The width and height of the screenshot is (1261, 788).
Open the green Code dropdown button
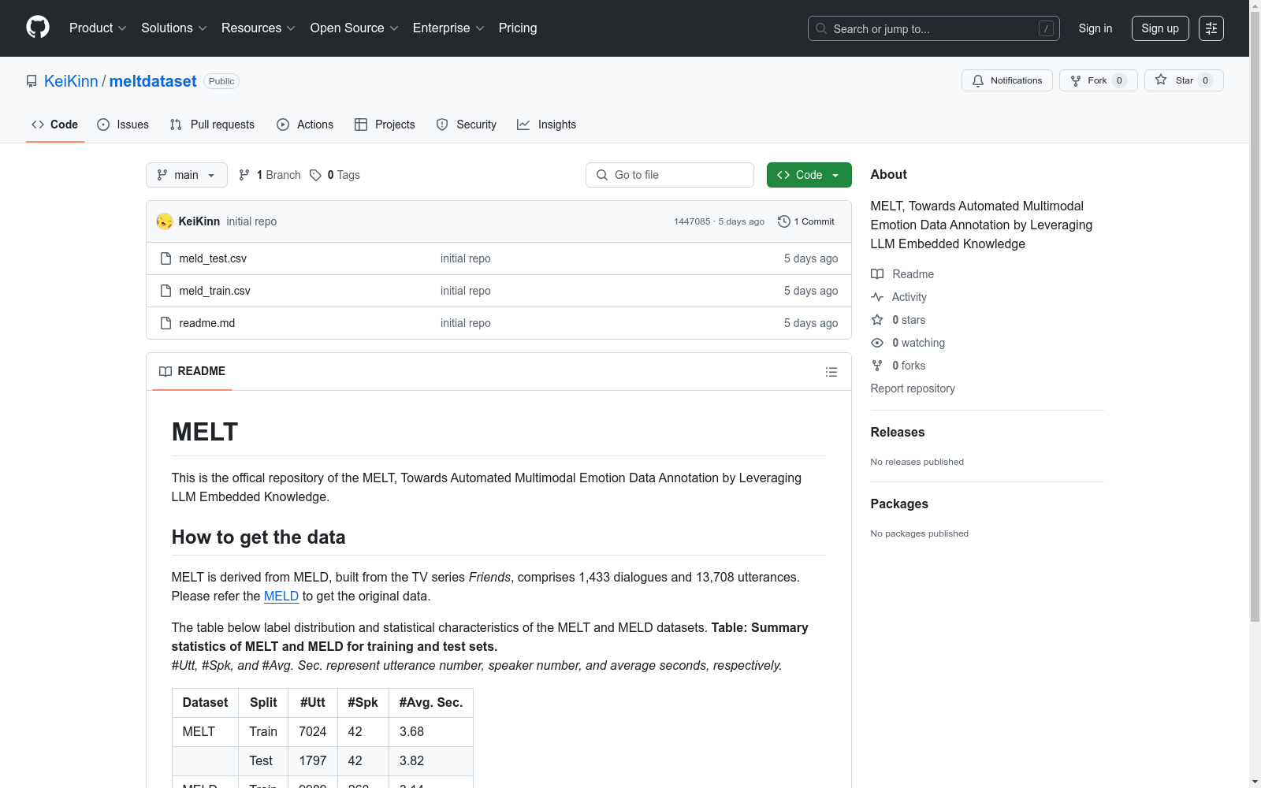click(x=809, y=175)
